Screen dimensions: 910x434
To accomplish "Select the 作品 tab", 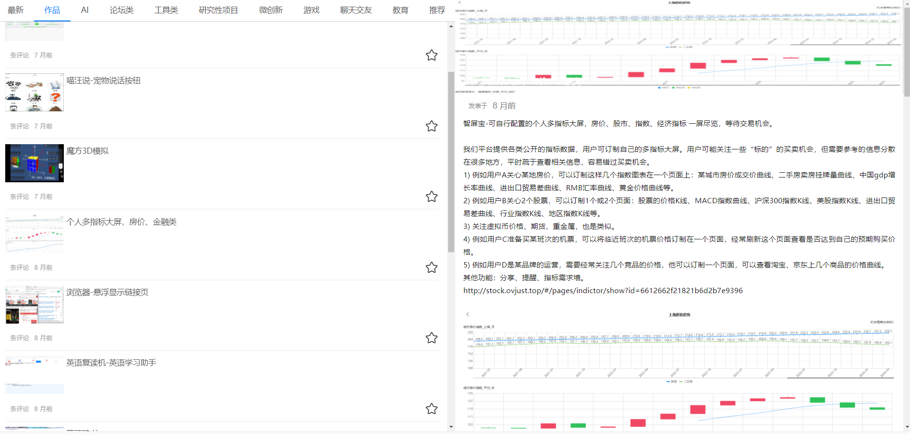I will pos(52,10).
